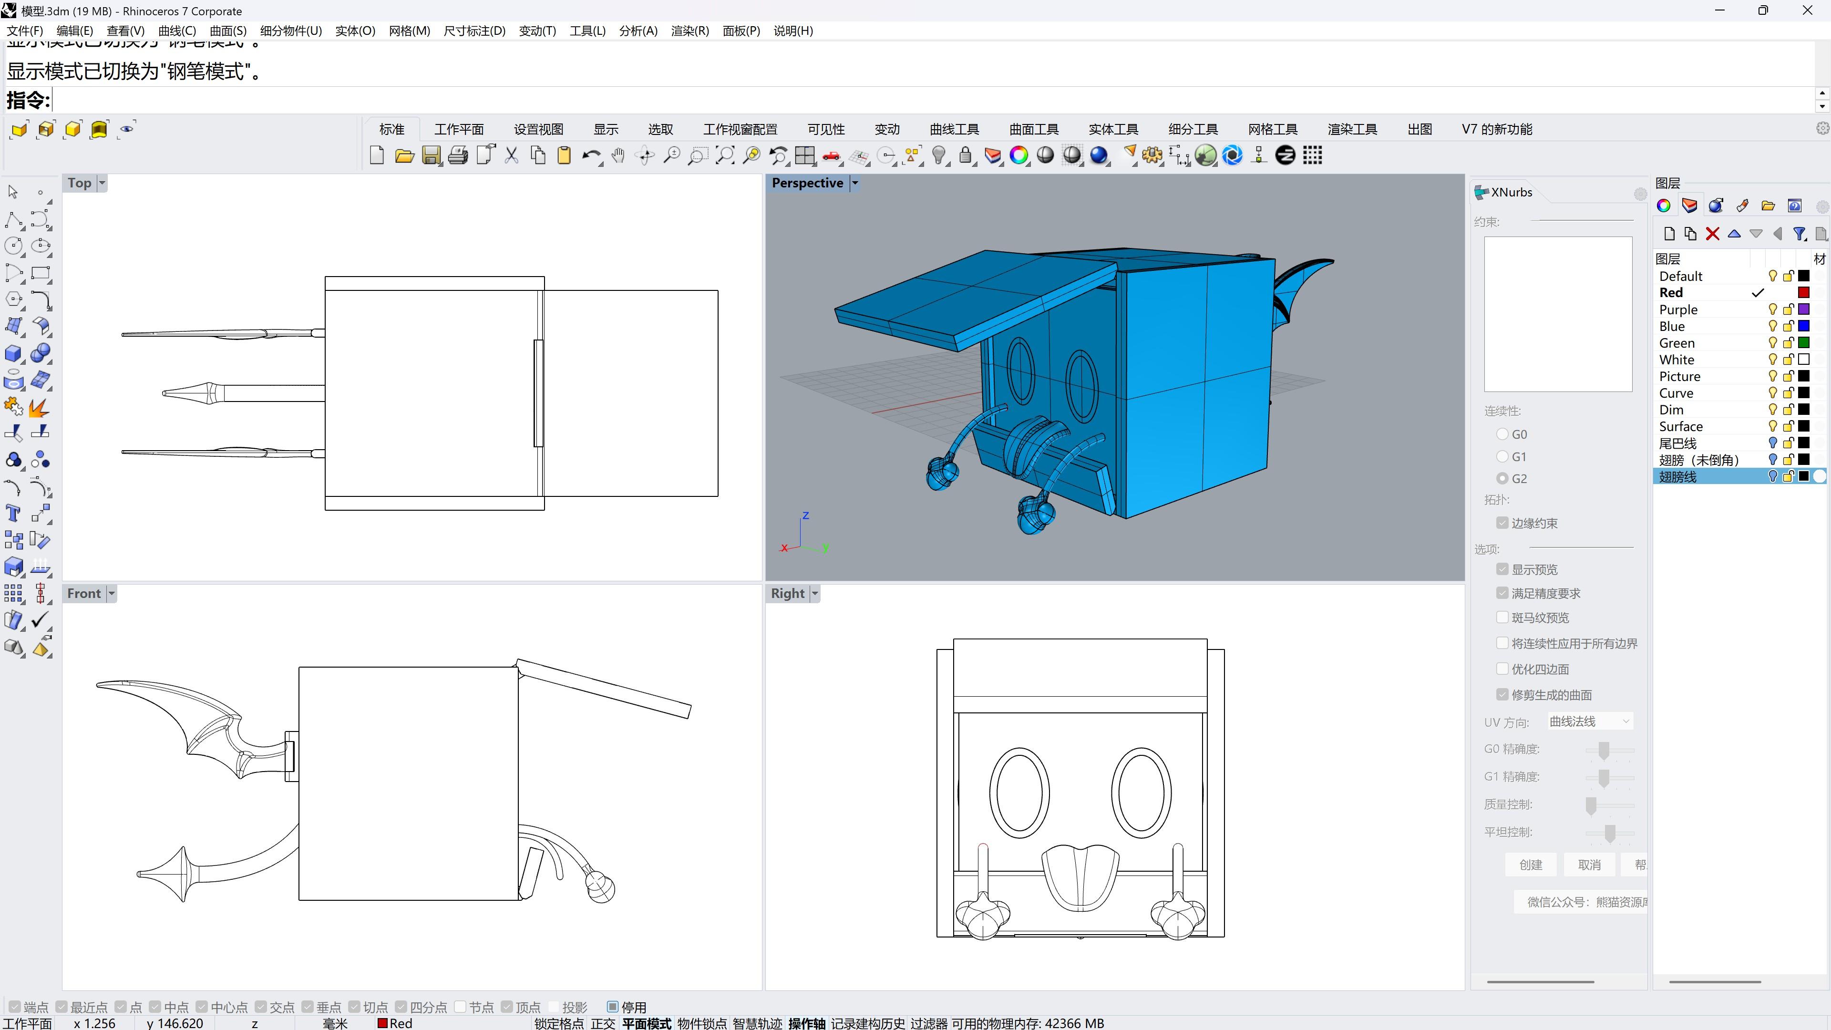Click the Delete layer red X icon

(x=1712, y=234)
